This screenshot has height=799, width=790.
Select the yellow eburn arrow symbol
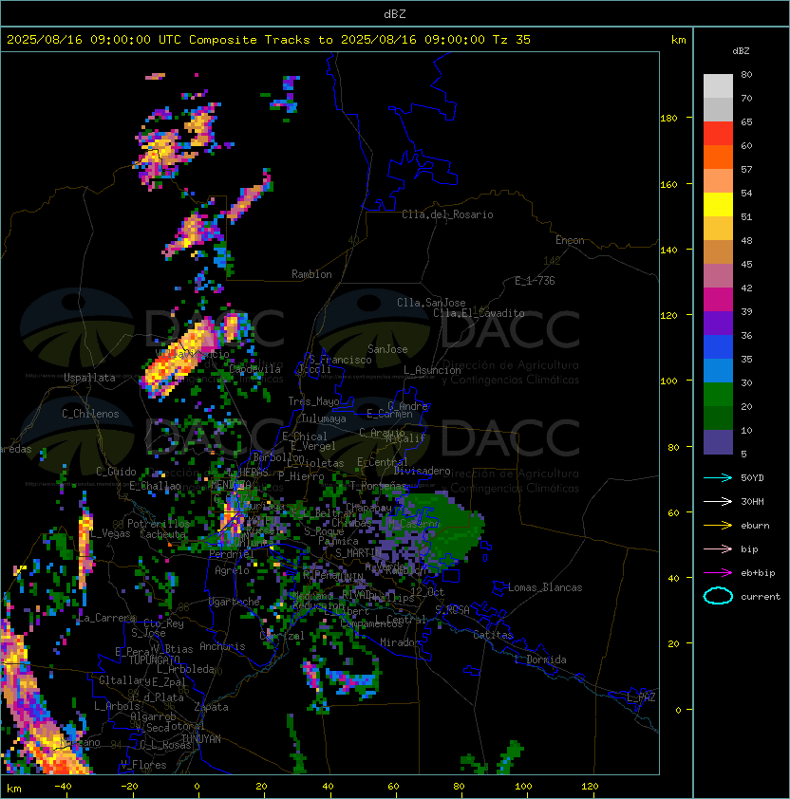click(718, 526)
